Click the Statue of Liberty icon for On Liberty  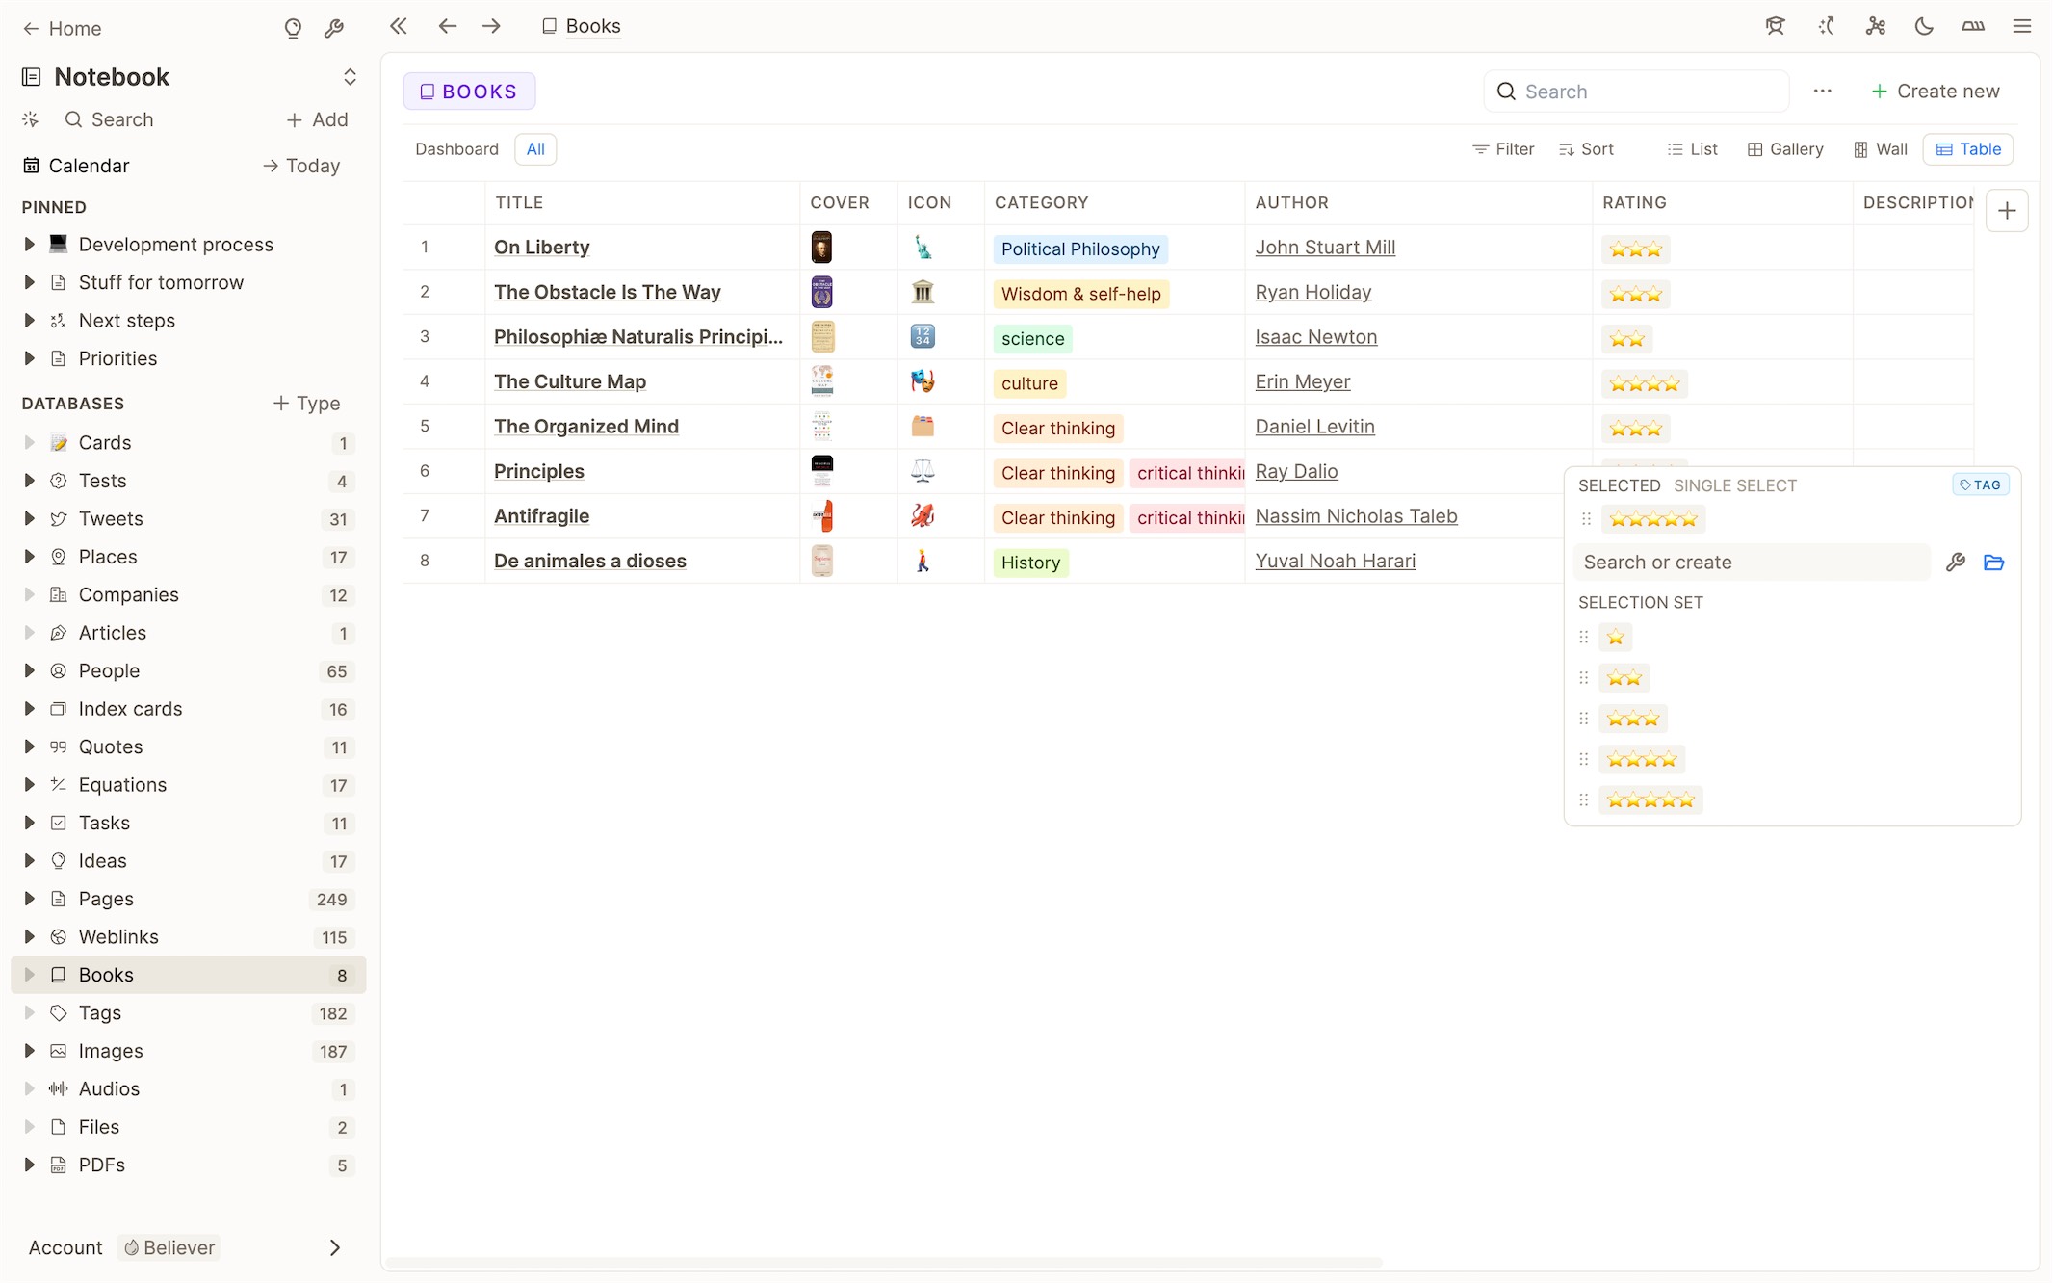pos(923,248)
